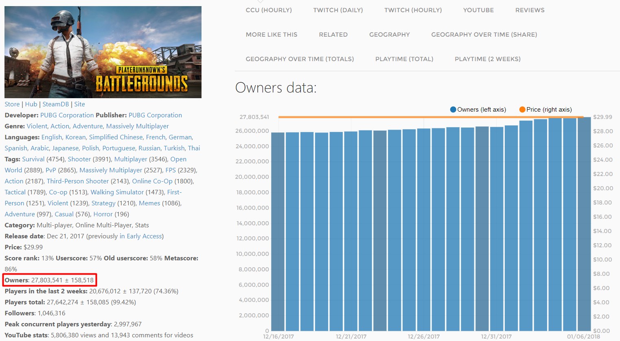
Task: Open the Massively Multiplayer (2527) tag
Action: [111, 170]
